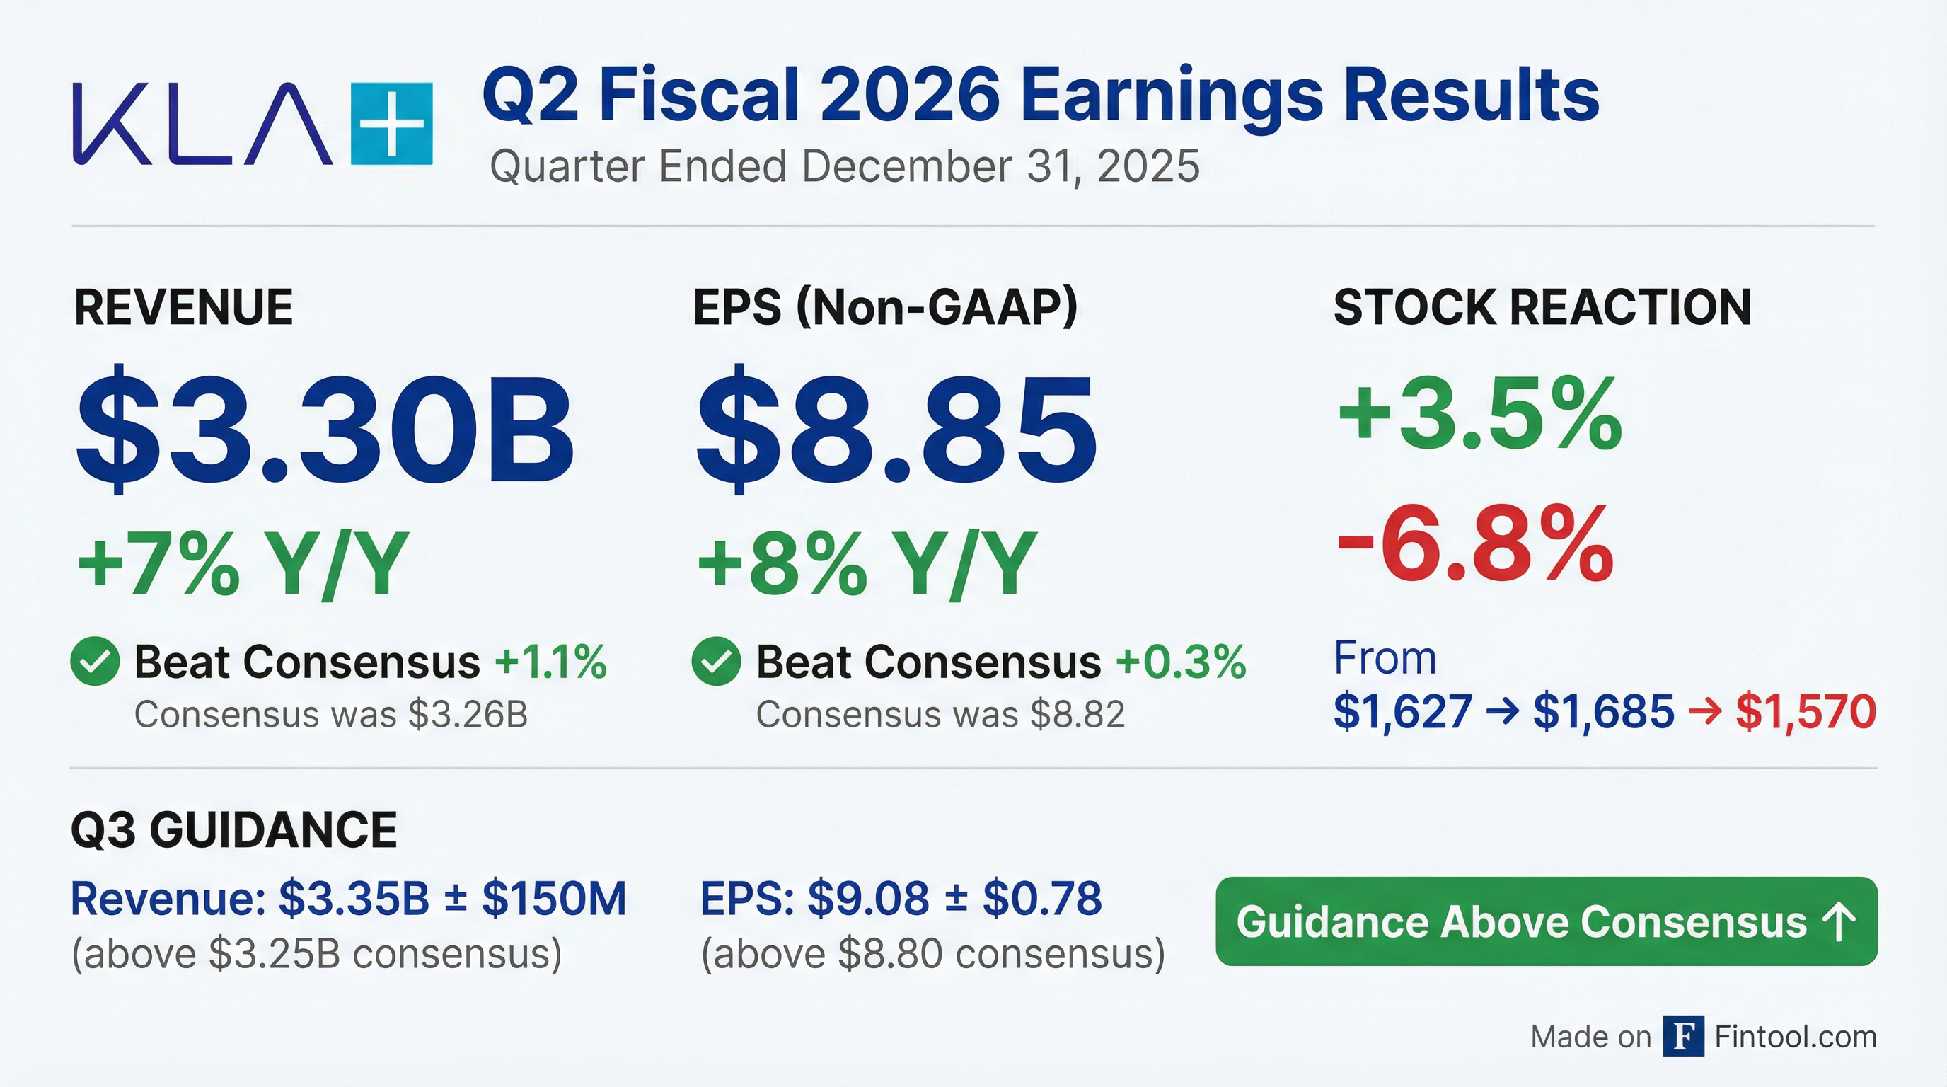Click the blue arrow between $1,627 and $1,685
The height and width of the screenshot is (1087, 1947).
tap(1503, 712)
